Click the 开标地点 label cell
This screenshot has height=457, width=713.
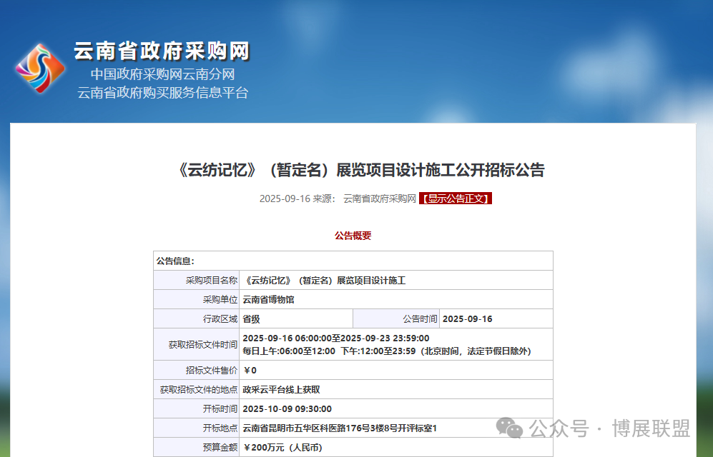point(197,428)
